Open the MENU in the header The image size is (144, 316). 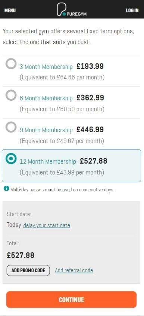(10, 10)
